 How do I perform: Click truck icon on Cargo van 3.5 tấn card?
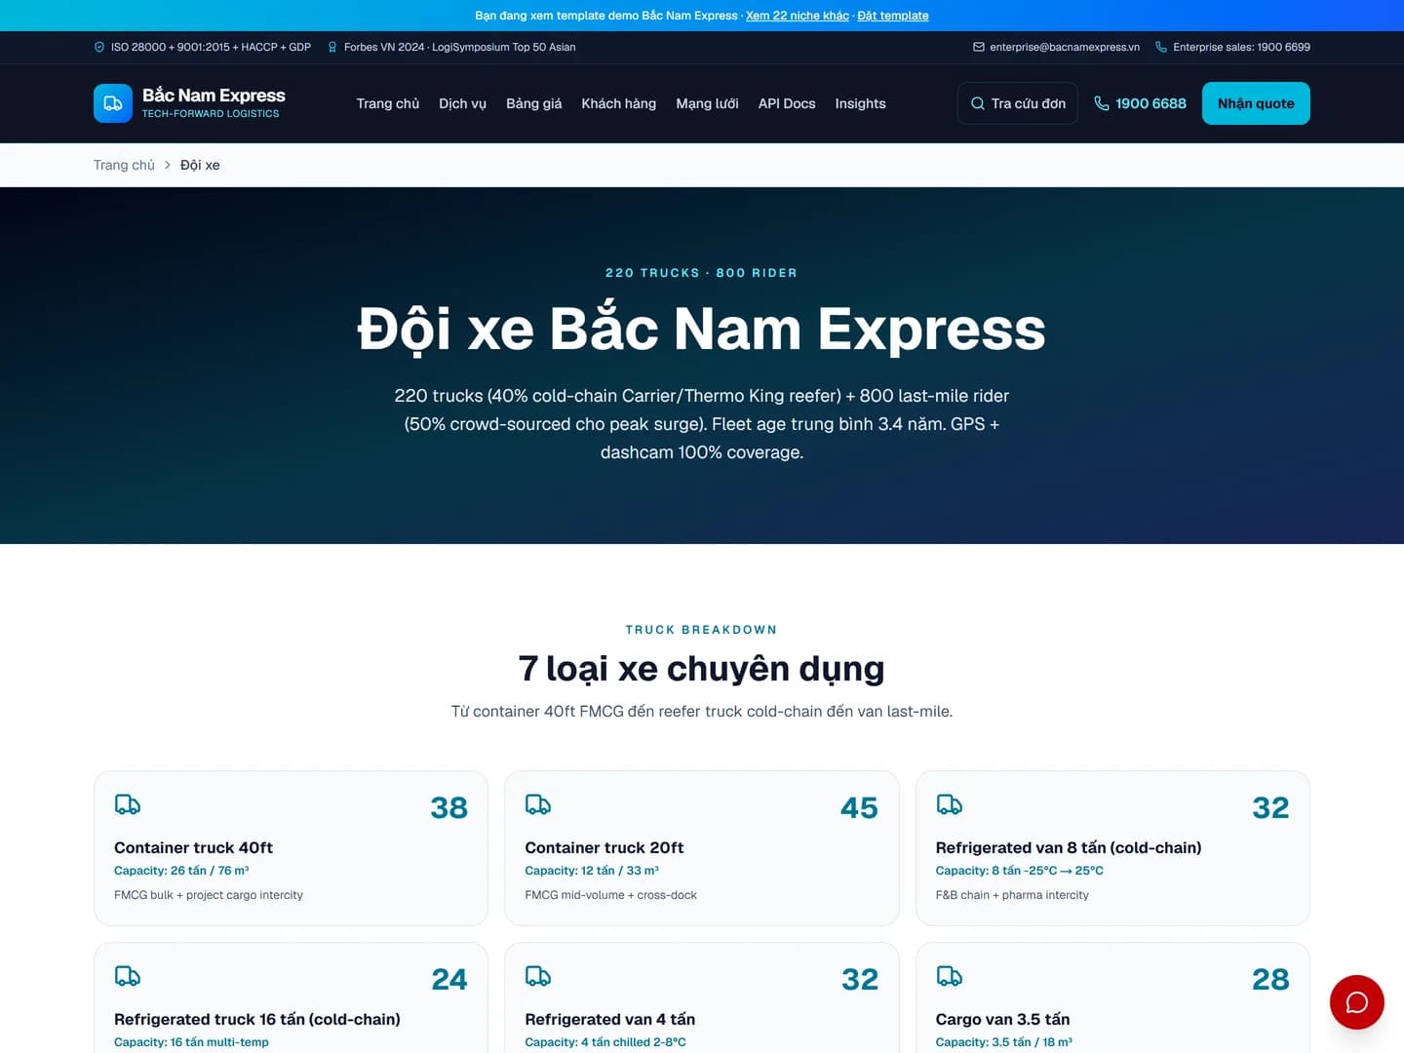pyautogui.click(x=950, y=976)
